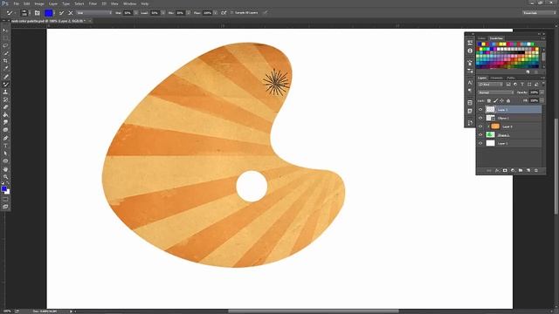This screenshot has height=314, width=559.
Task: Click the delete layer trash icon
Action: 536,171
